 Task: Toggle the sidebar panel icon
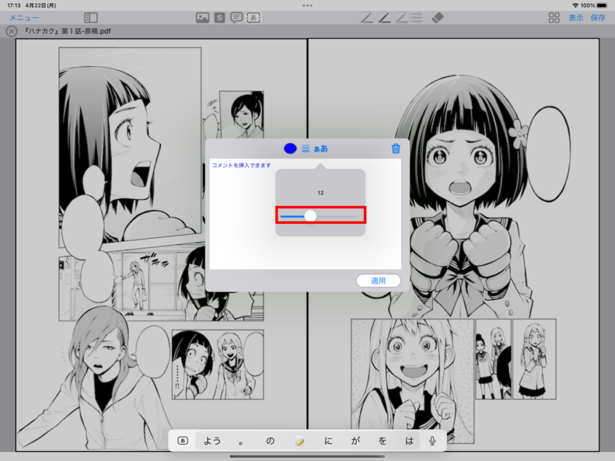click(91, 17)
